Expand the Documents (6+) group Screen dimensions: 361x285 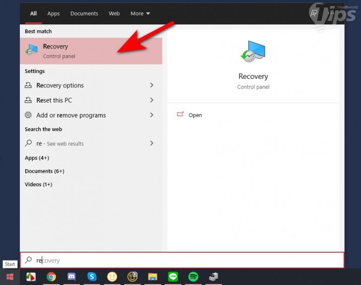(45, 171)
